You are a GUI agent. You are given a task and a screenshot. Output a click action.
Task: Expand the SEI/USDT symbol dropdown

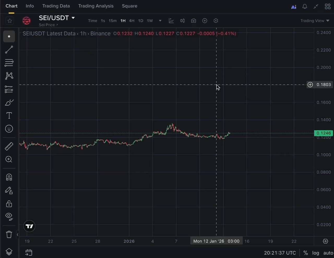click(x=73, y=18)
